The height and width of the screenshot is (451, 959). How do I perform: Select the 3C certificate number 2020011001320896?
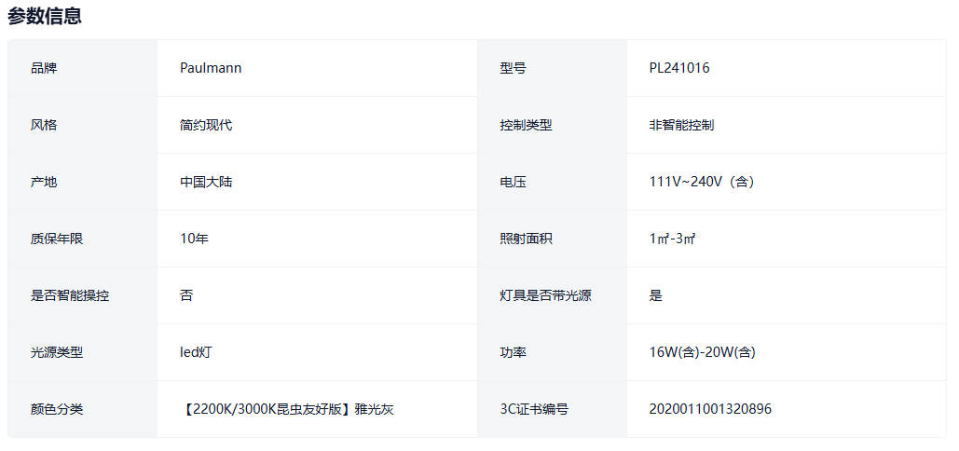click(x=710, y=409)
